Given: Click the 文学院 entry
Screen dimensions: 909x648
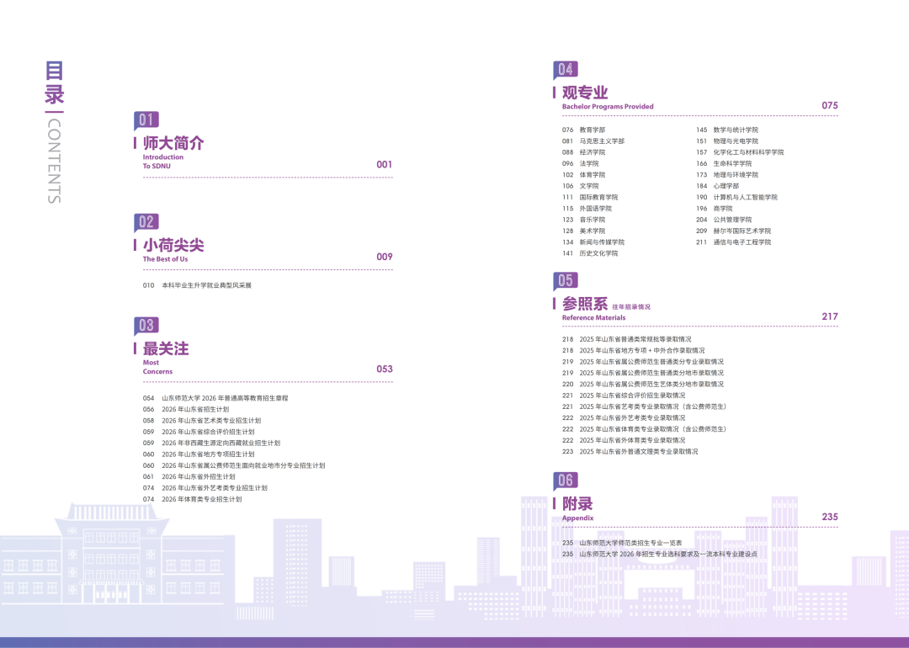Looking at the screenshot, I should coord(580,186).
